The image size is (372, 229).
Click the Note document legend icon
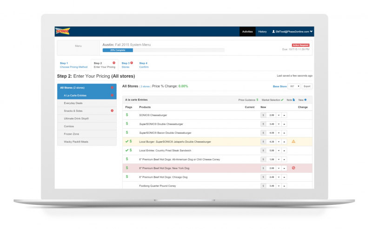click(294, 100)
